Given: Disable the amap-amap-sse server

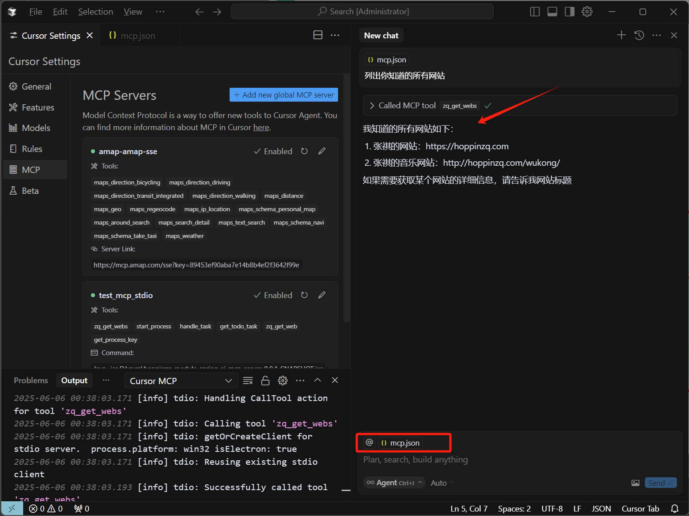Looking at the screenshot, I should click(x=273, y=152).
